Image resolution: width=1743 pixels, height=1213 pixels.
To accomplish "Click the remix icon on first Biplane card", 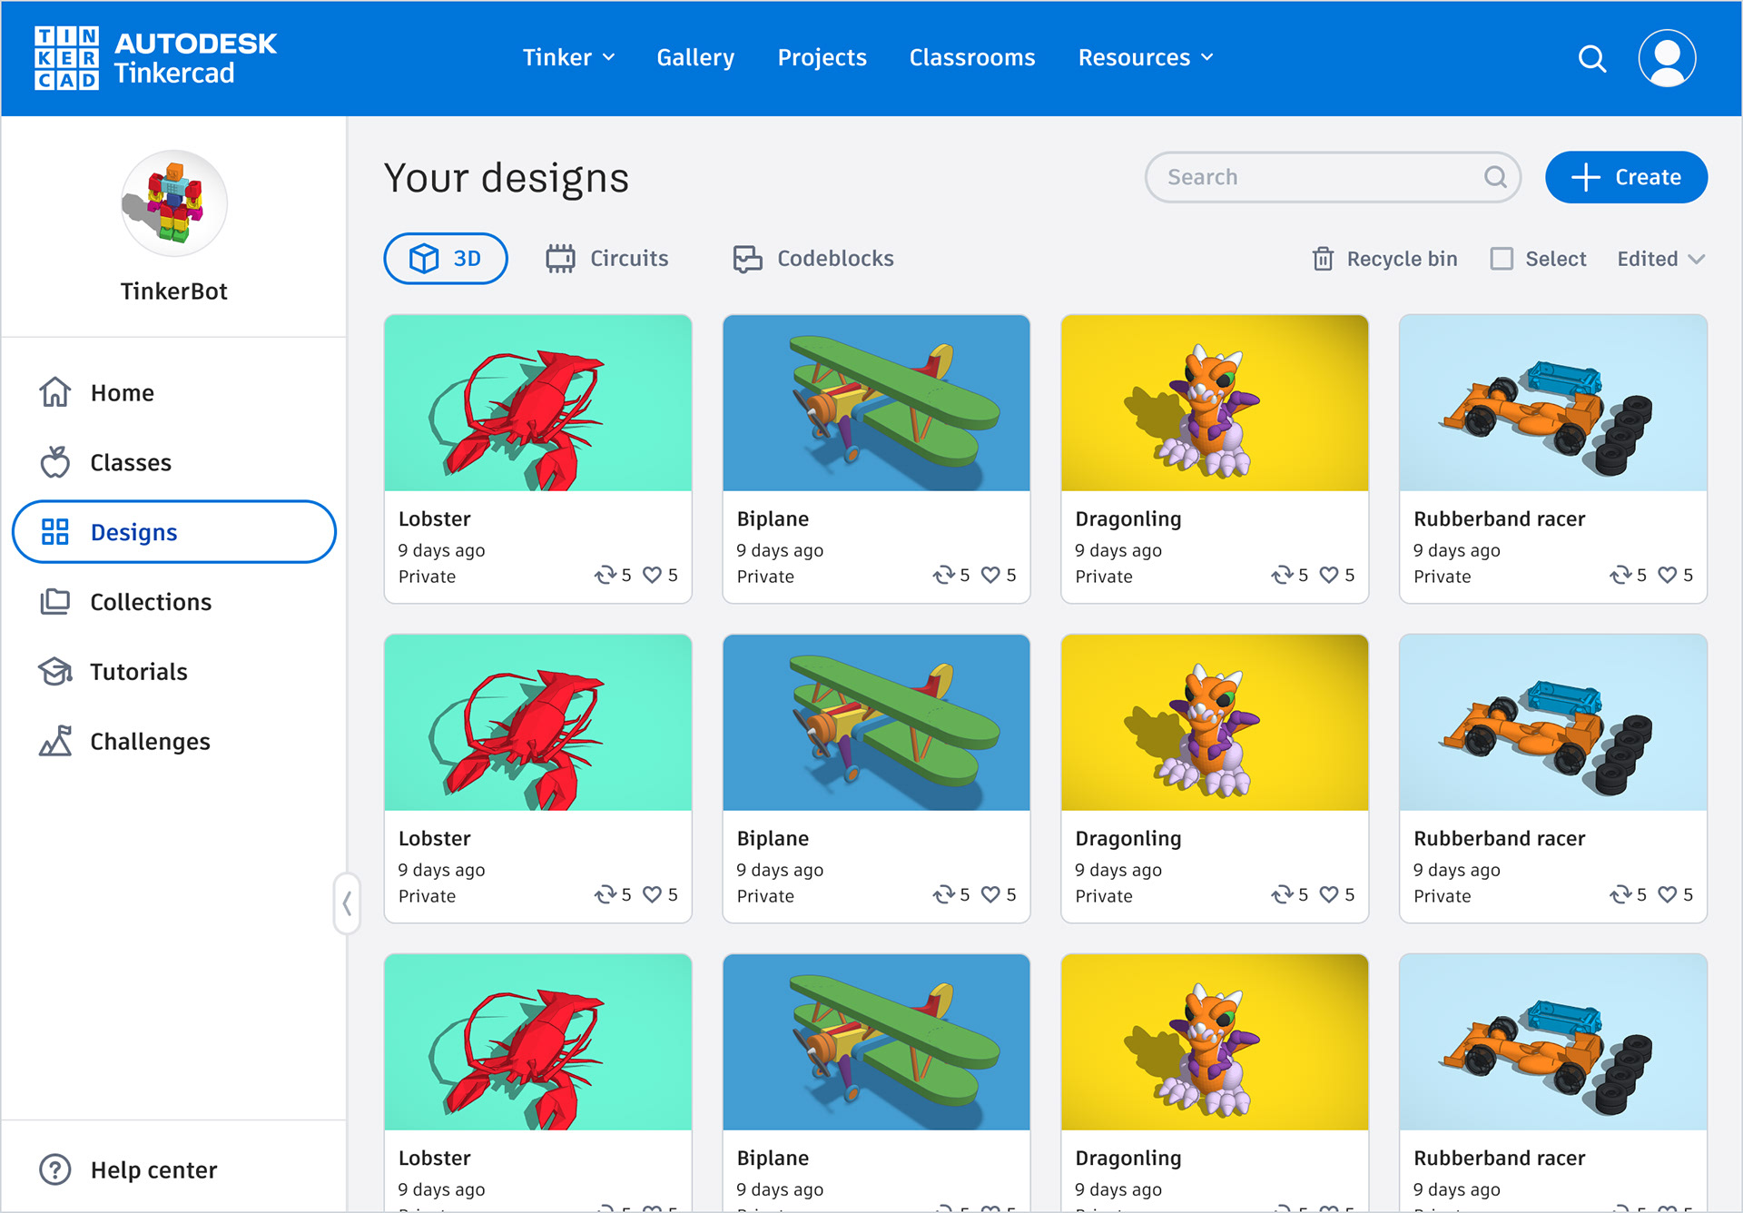I will [x=943, y=575].
